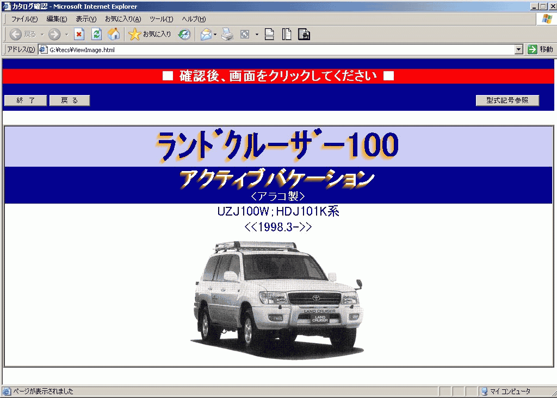Click the UZJ100W;HDJ101K系 model text
The image size is (557, 398).
pyautogui.click(x=278, y=211)
